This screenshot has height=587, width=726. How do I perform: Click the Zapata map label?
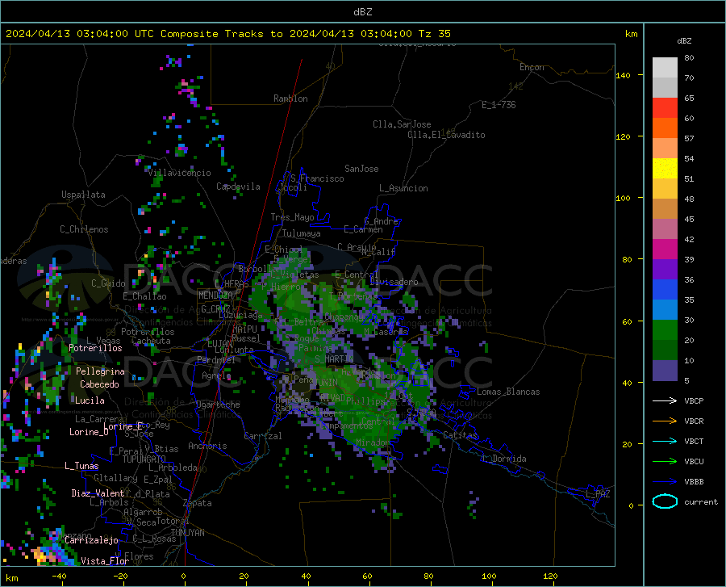(198, 503)
